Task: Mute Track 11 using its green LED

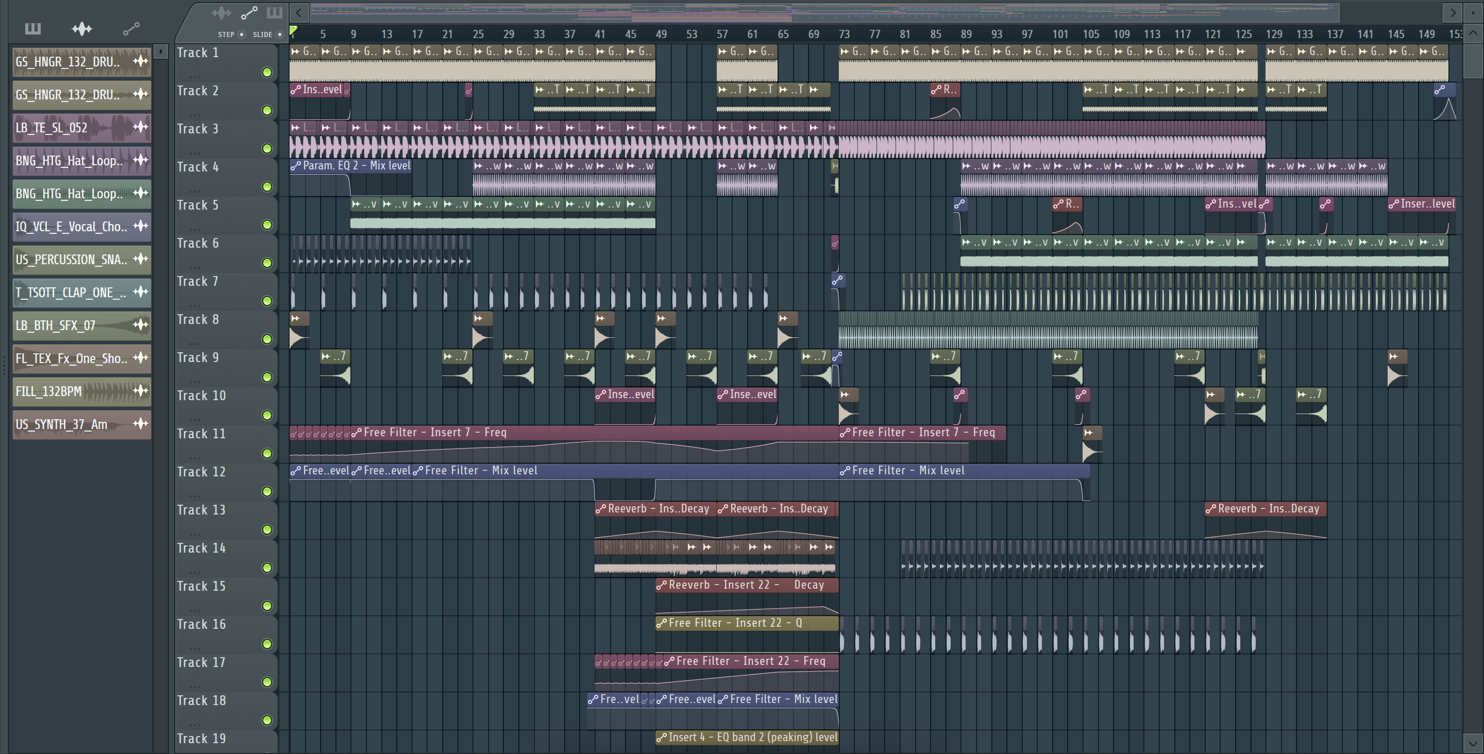Action: click(267, 453)
